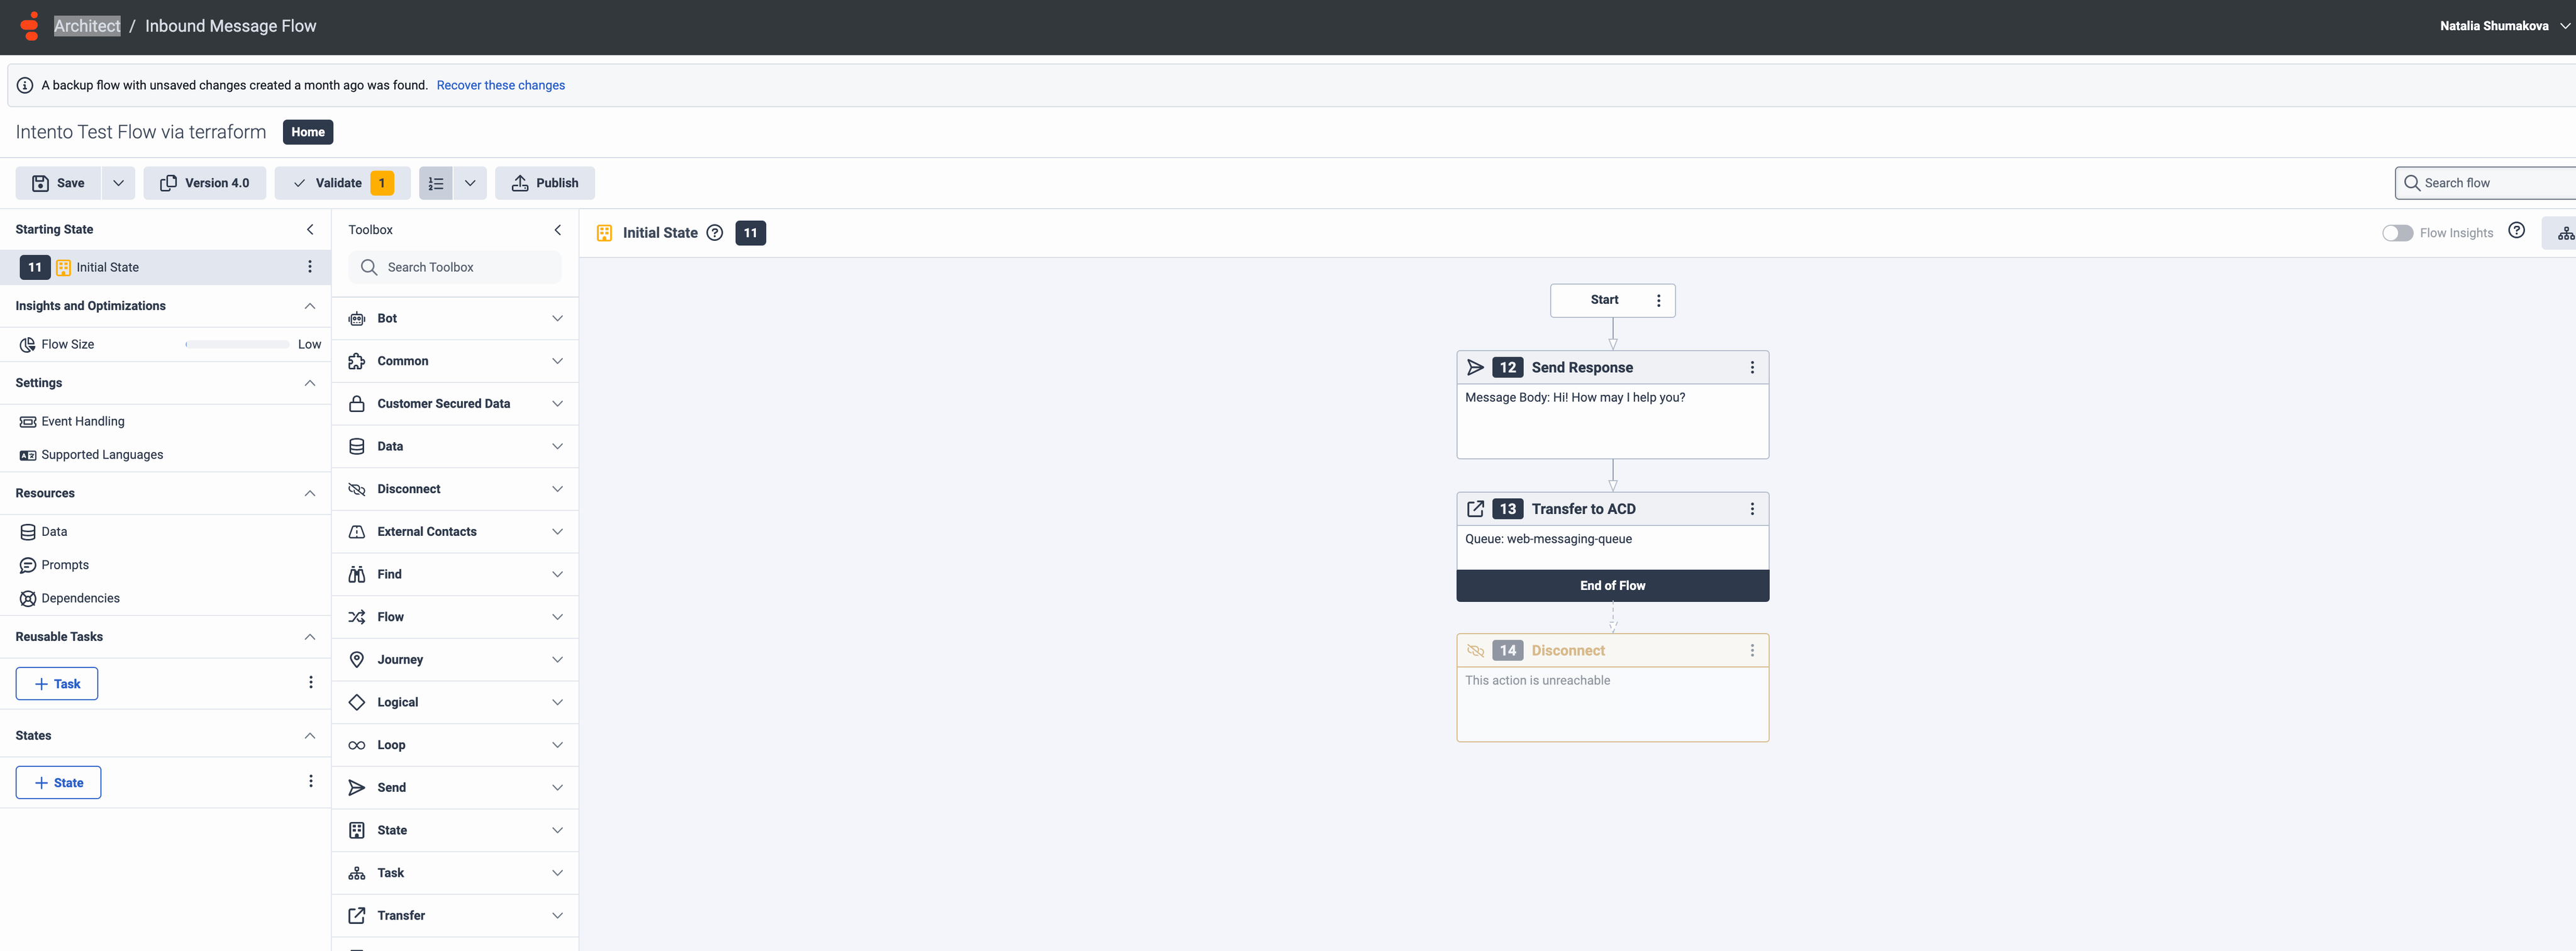Click the search flow magnifier icon
Viewport: 2576px width, 951px height.
2412,183
